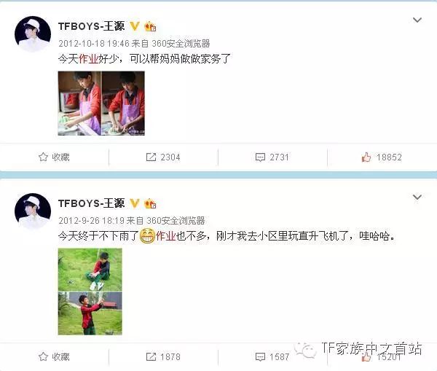Click the red 作业 keyword in the first post
The width and height of the screenshot is (437, 371).
88,59
